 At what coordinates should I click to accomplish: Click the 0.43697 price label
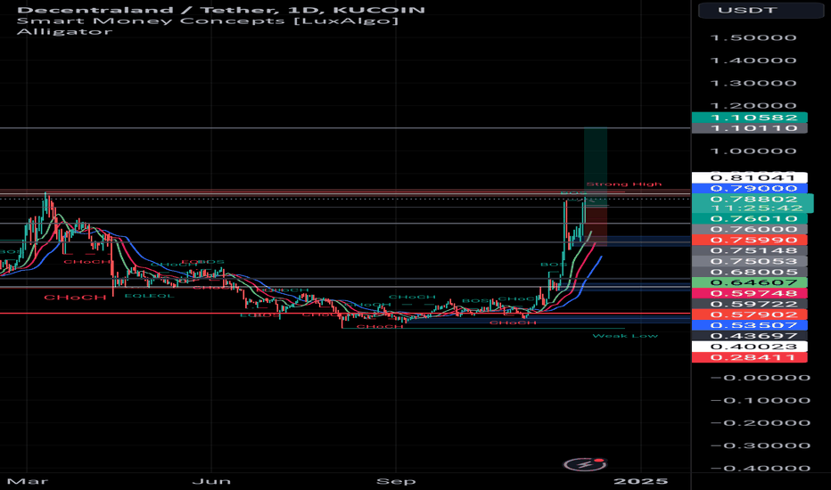click(x=749, y=336)
